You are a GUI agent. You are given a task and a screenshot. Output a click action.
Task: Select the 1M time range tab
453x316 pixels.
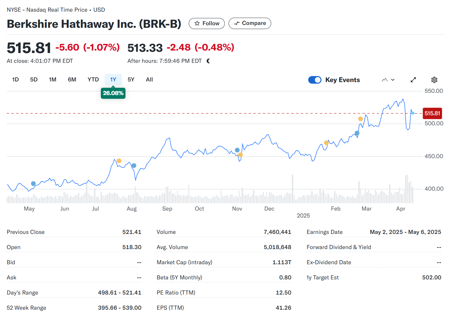coord(52,80)
